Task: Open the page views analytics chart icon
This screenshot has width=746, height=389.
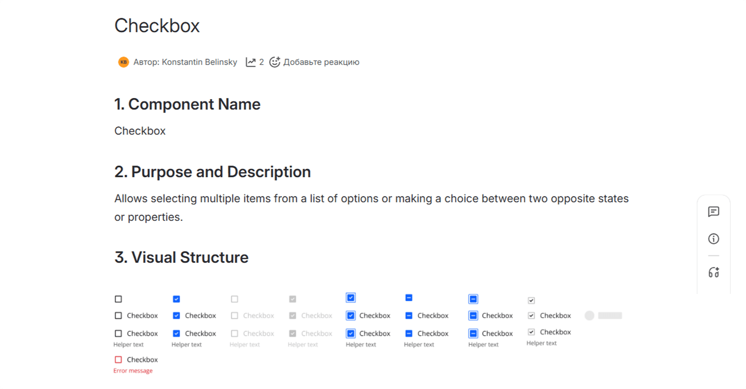Action: click(x=251, y=62)
